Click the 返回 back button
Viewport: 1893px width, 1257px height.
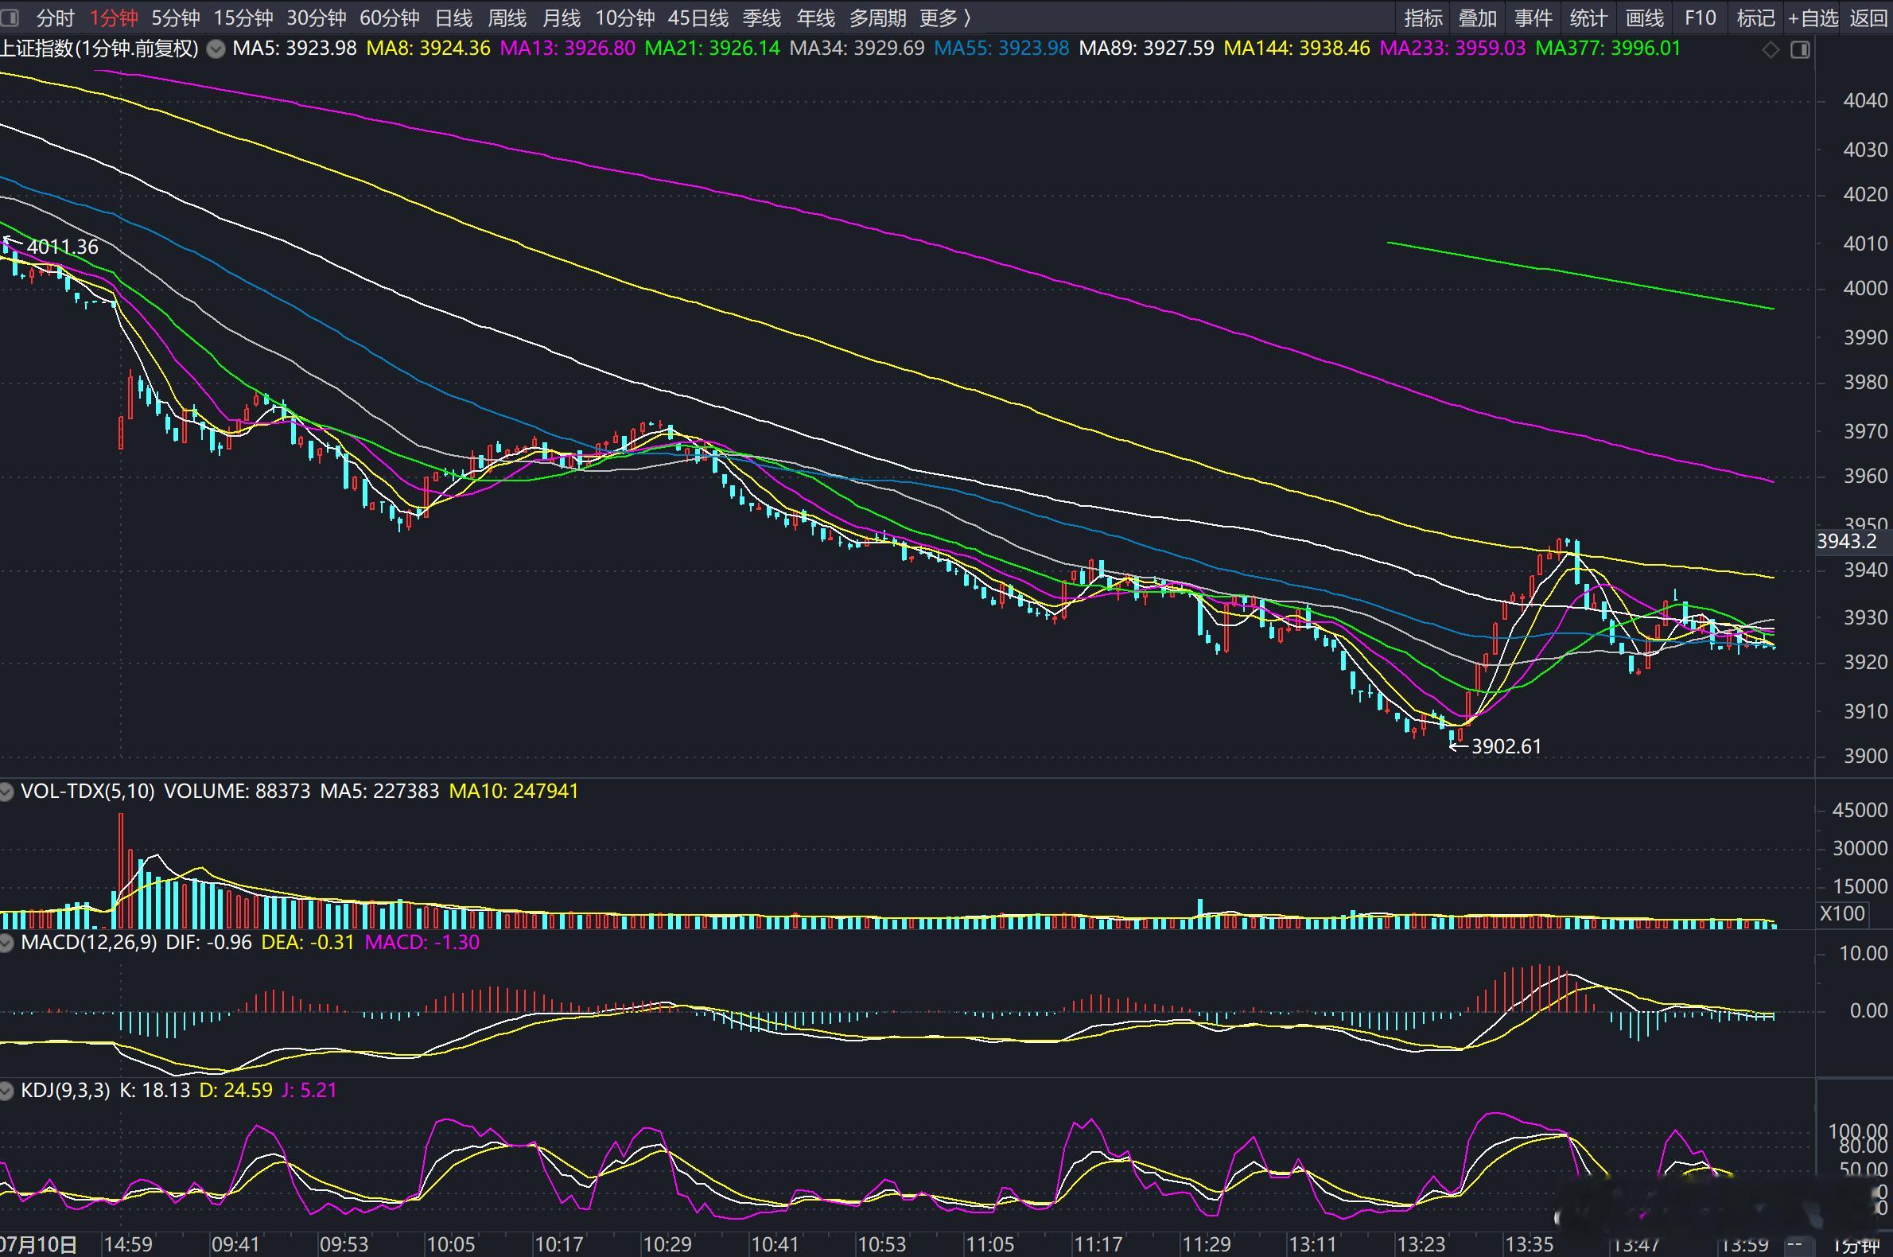coord(1868,18)
